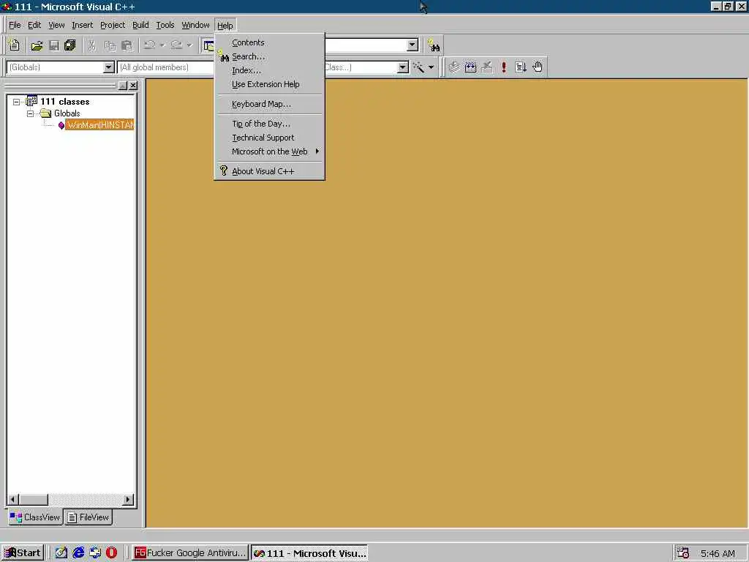749x562 pixels.
Task: Click the Windows Start button
Action: click(x=23, y=553)
